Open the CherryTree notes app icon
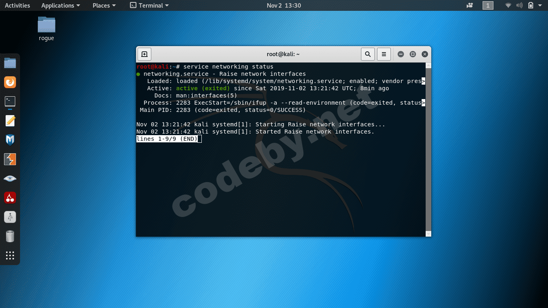Screen dimensions: 548x308 [x=10, y=198]
